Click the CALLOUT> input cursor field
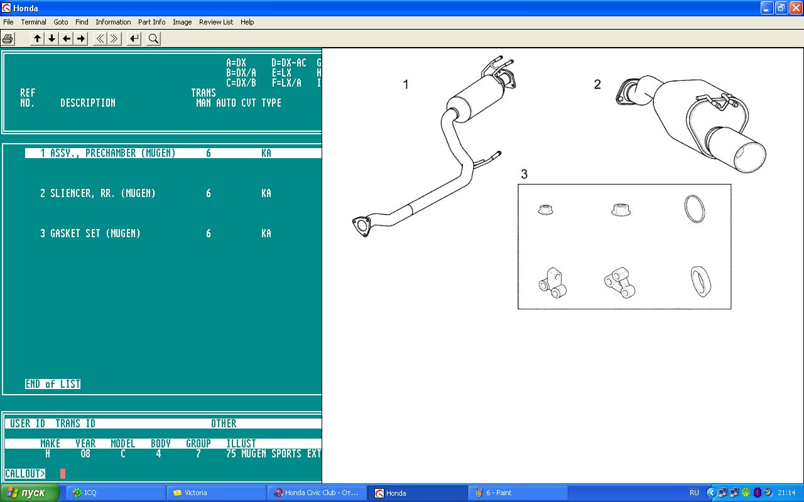Screen dimensions: 804x502 pyautogui.click(x=63, y=474)
